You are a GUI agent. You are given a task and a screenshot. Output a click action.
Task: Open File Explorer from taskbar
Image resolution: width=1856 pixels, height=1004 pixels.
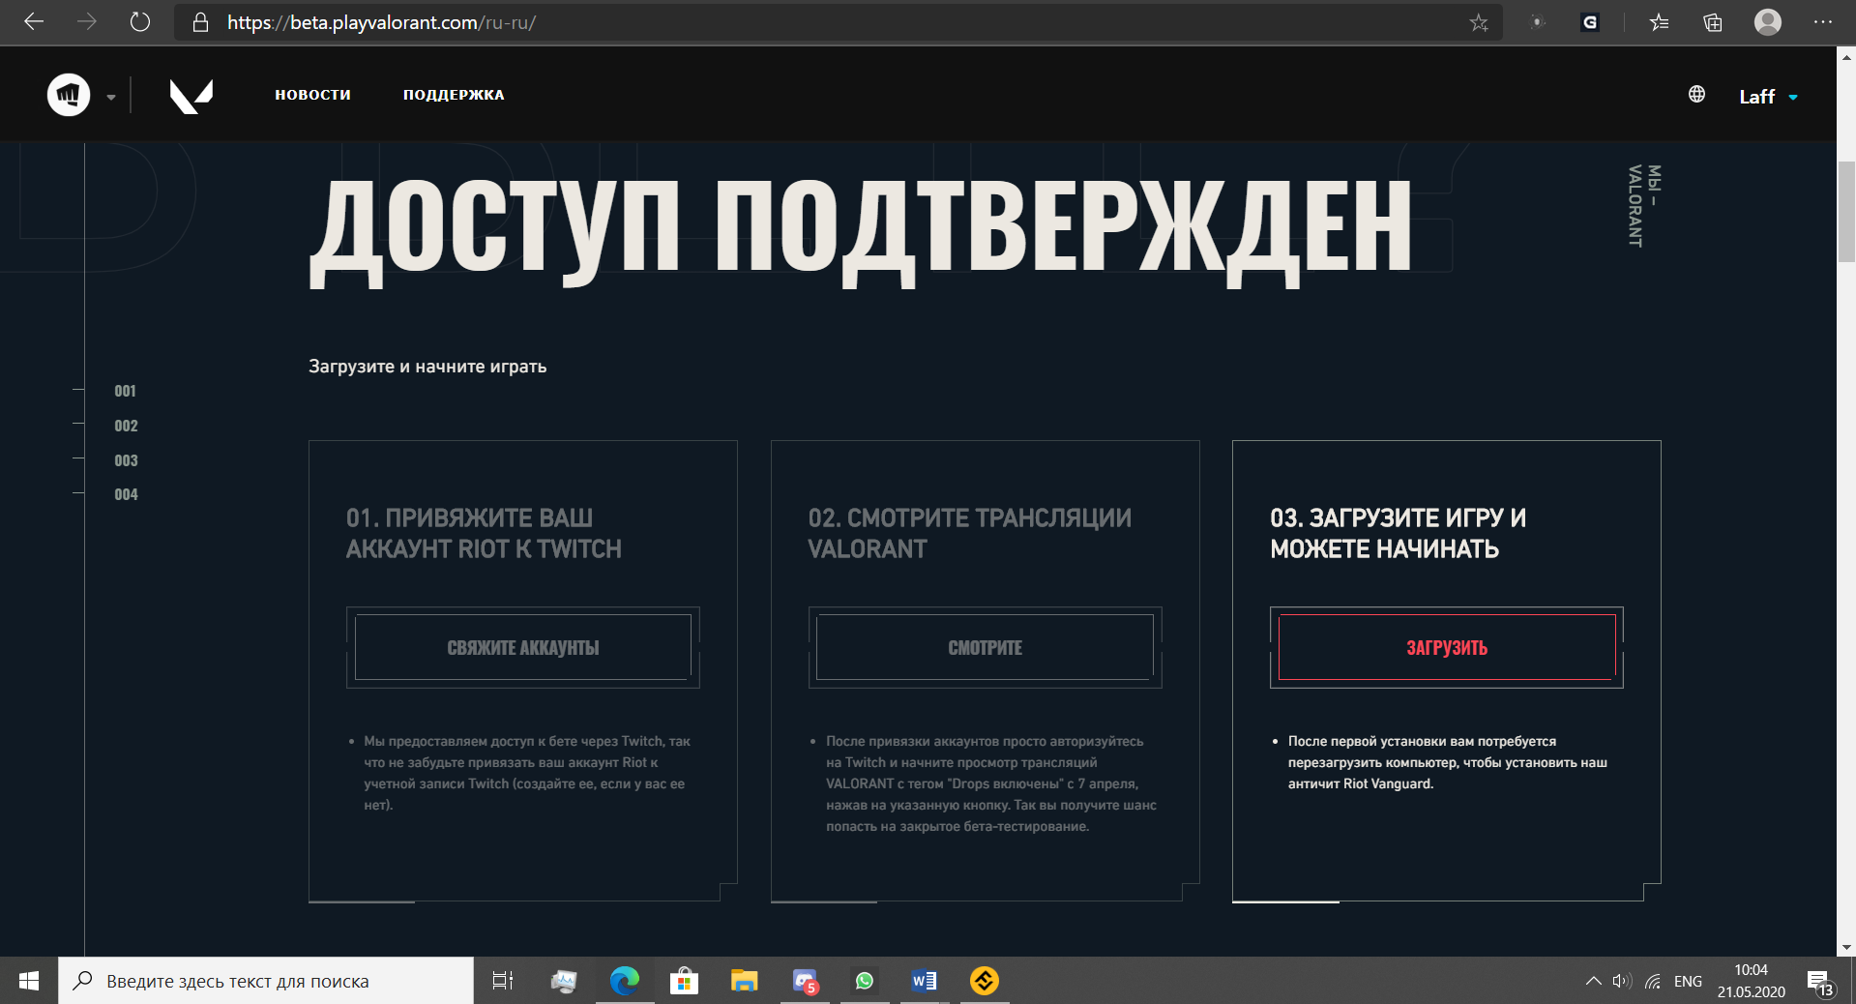click(x=744, y=981)
